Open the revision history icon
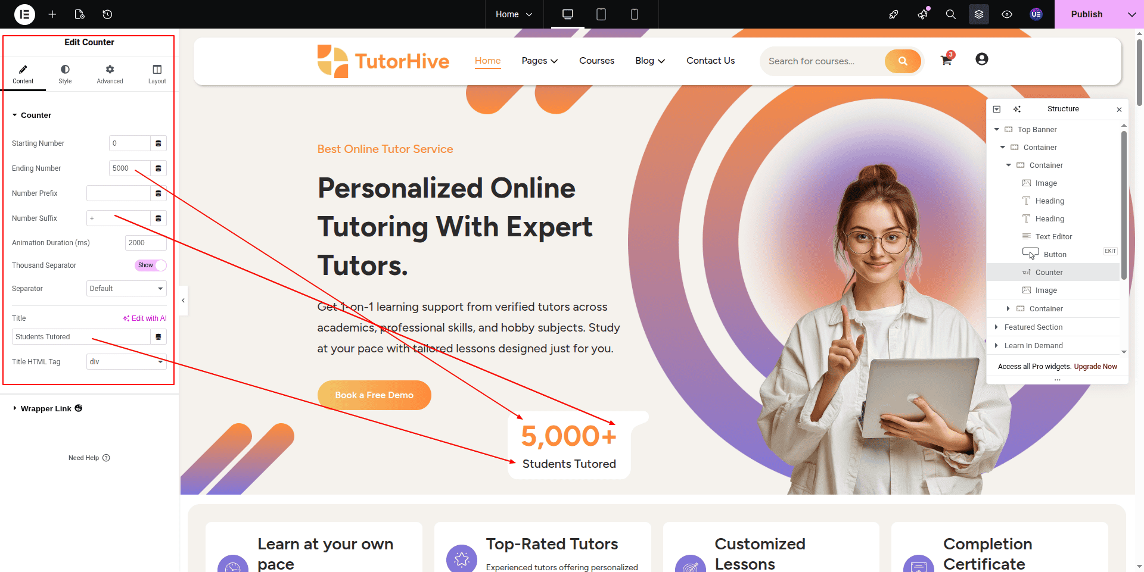Viewport: 1144px width, 572px height. (107, 14)
